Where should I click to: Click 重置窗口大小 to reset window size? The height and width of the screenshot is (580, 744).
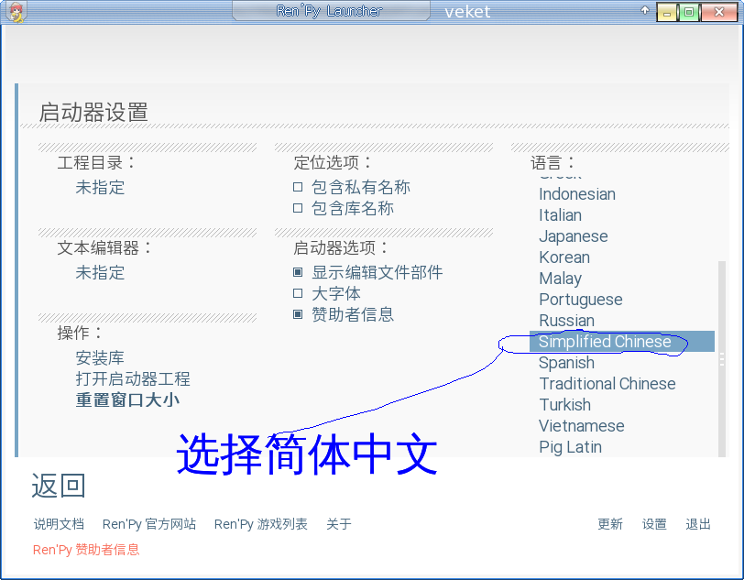(127, 399)
